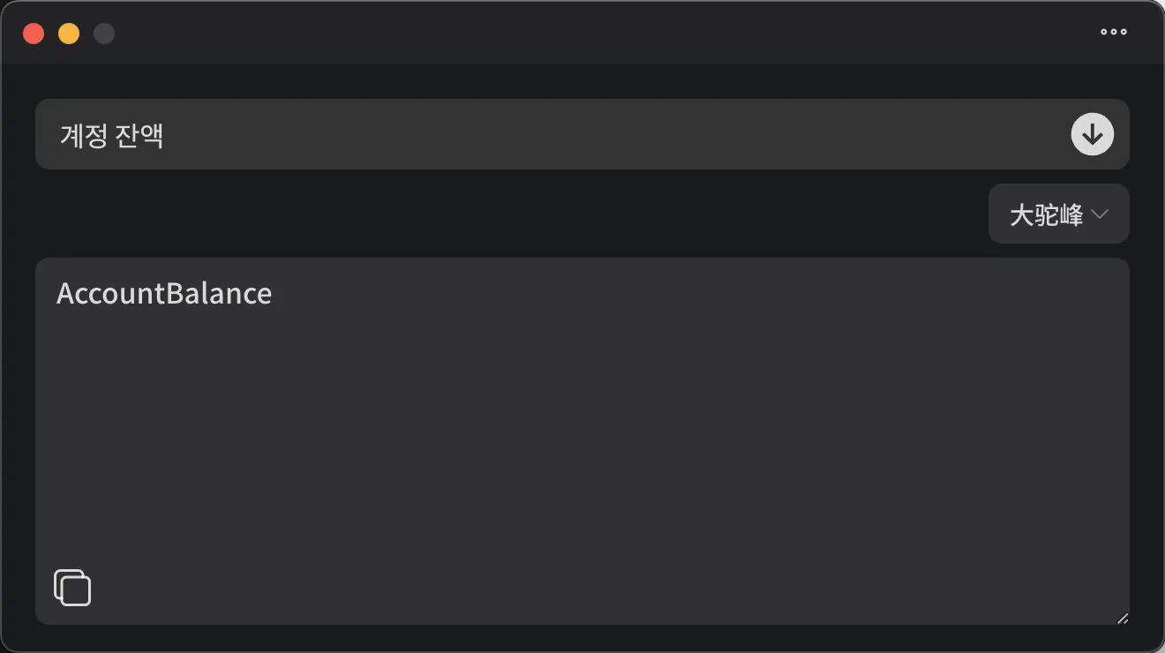Expand the chevron beside 大驼峰
The height and width of the screenshot is (653, 1165).
[1099, 214]
